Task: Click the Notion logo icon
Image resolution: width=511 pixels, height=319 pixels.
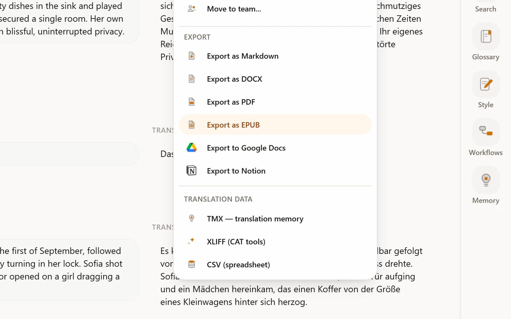Action: pos(192,171)
